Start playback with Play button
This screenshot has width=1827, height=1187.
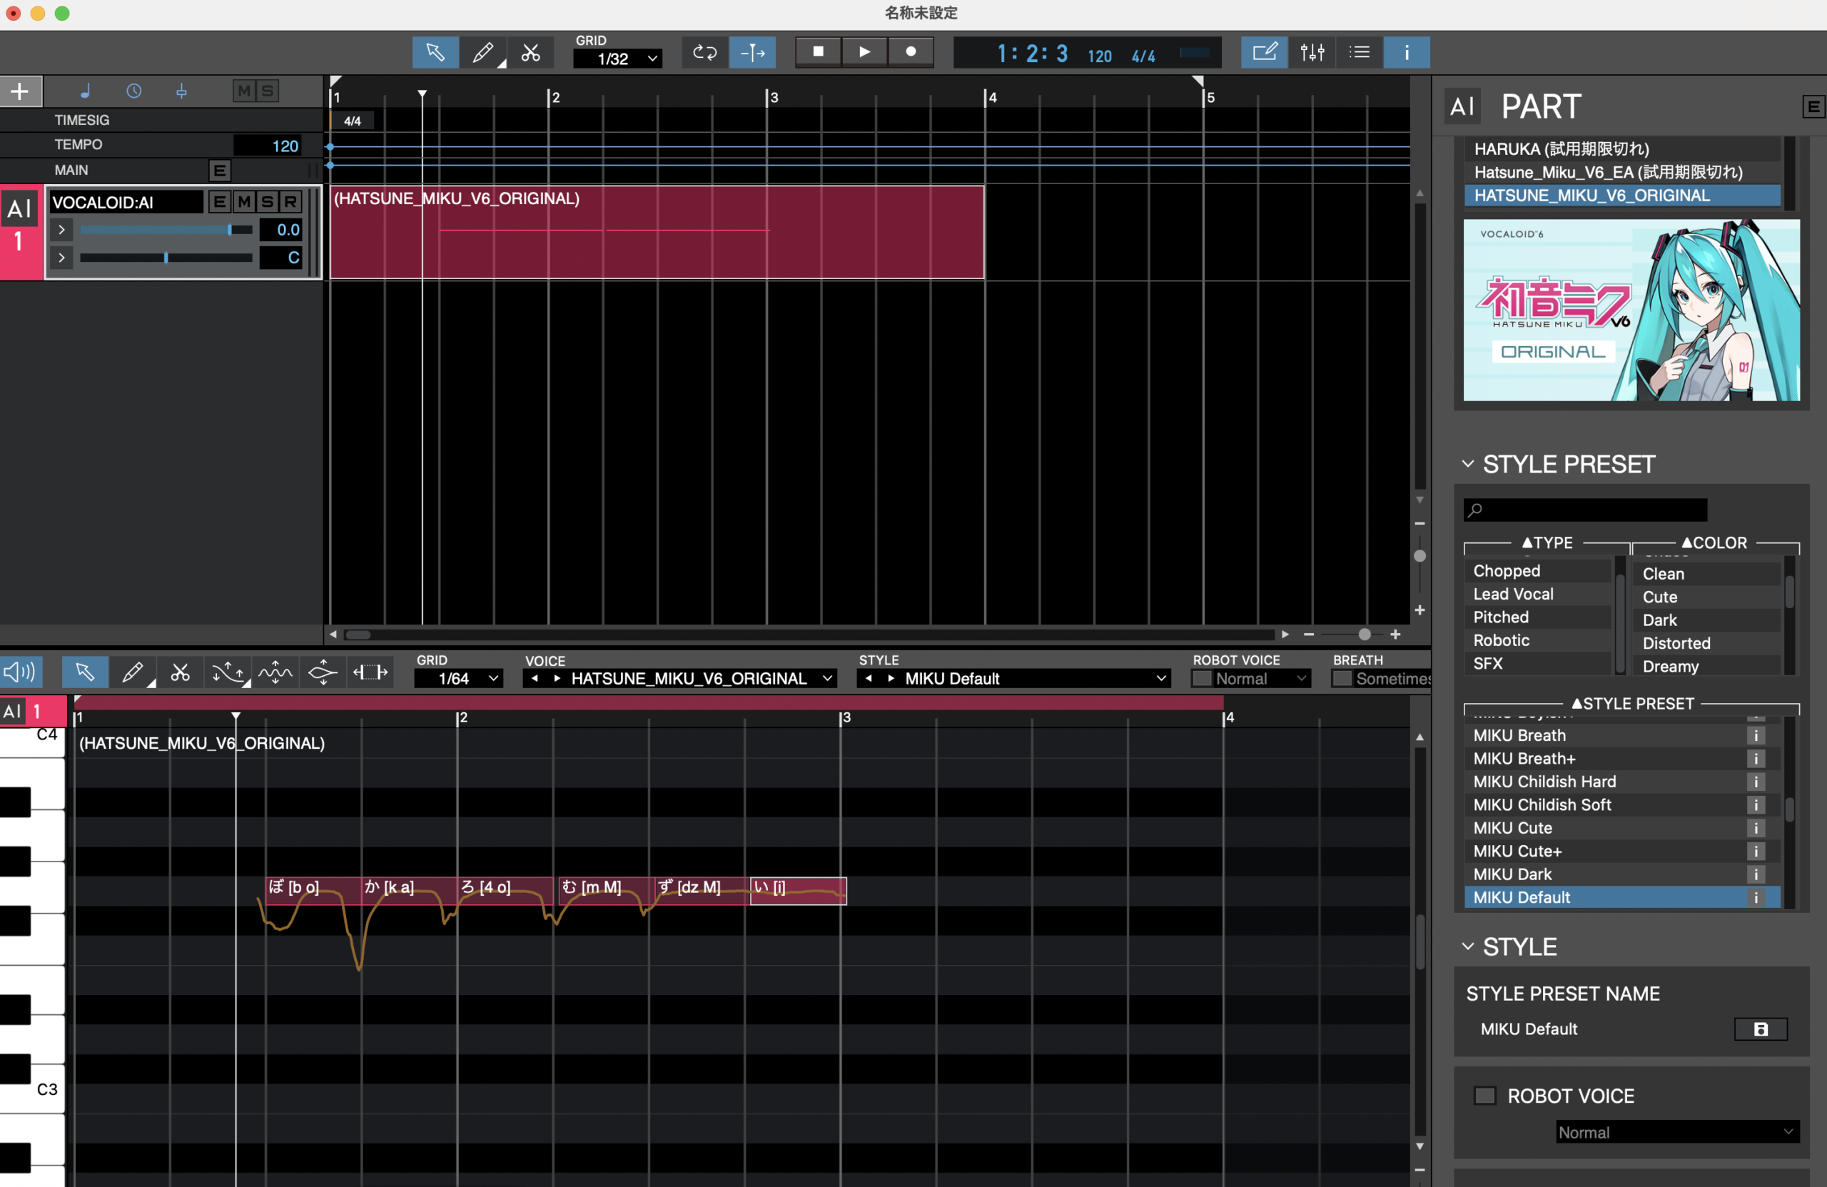pos(864,51)
